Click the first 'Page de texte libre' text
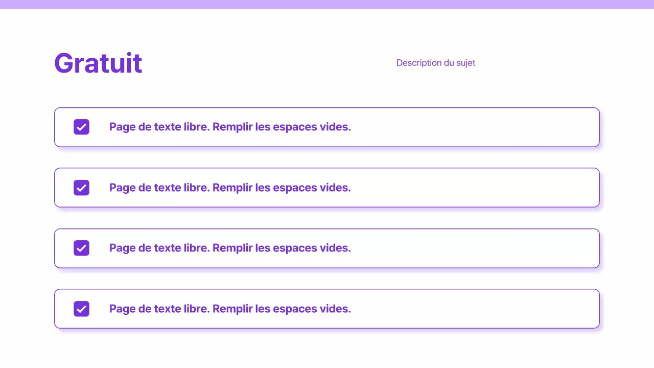654x368 pixels. click(230, 127)
